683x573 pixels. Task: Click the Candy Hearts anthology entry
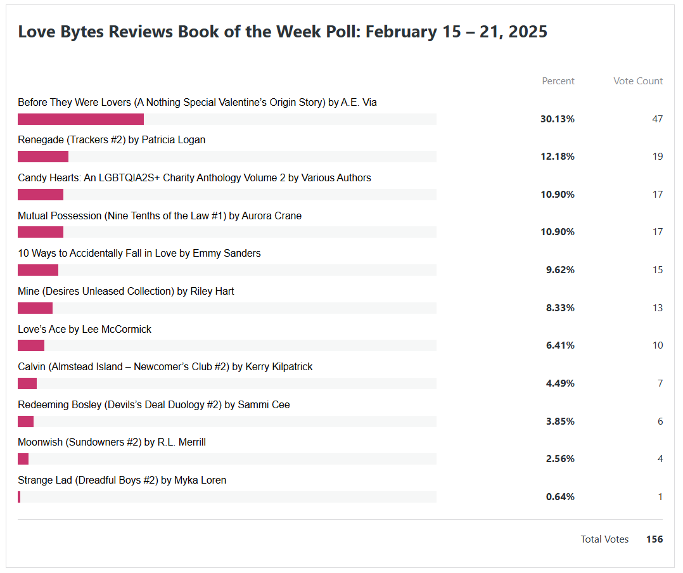[195, 178]
